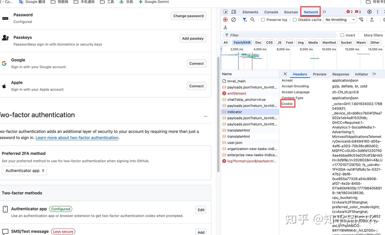Open DevTools settings gear icon

point(369,12)
